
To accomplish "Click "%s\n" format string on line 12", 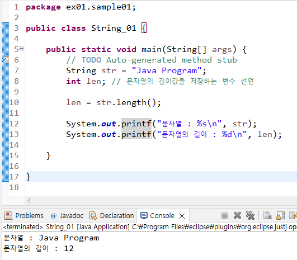I will [207, 124].
